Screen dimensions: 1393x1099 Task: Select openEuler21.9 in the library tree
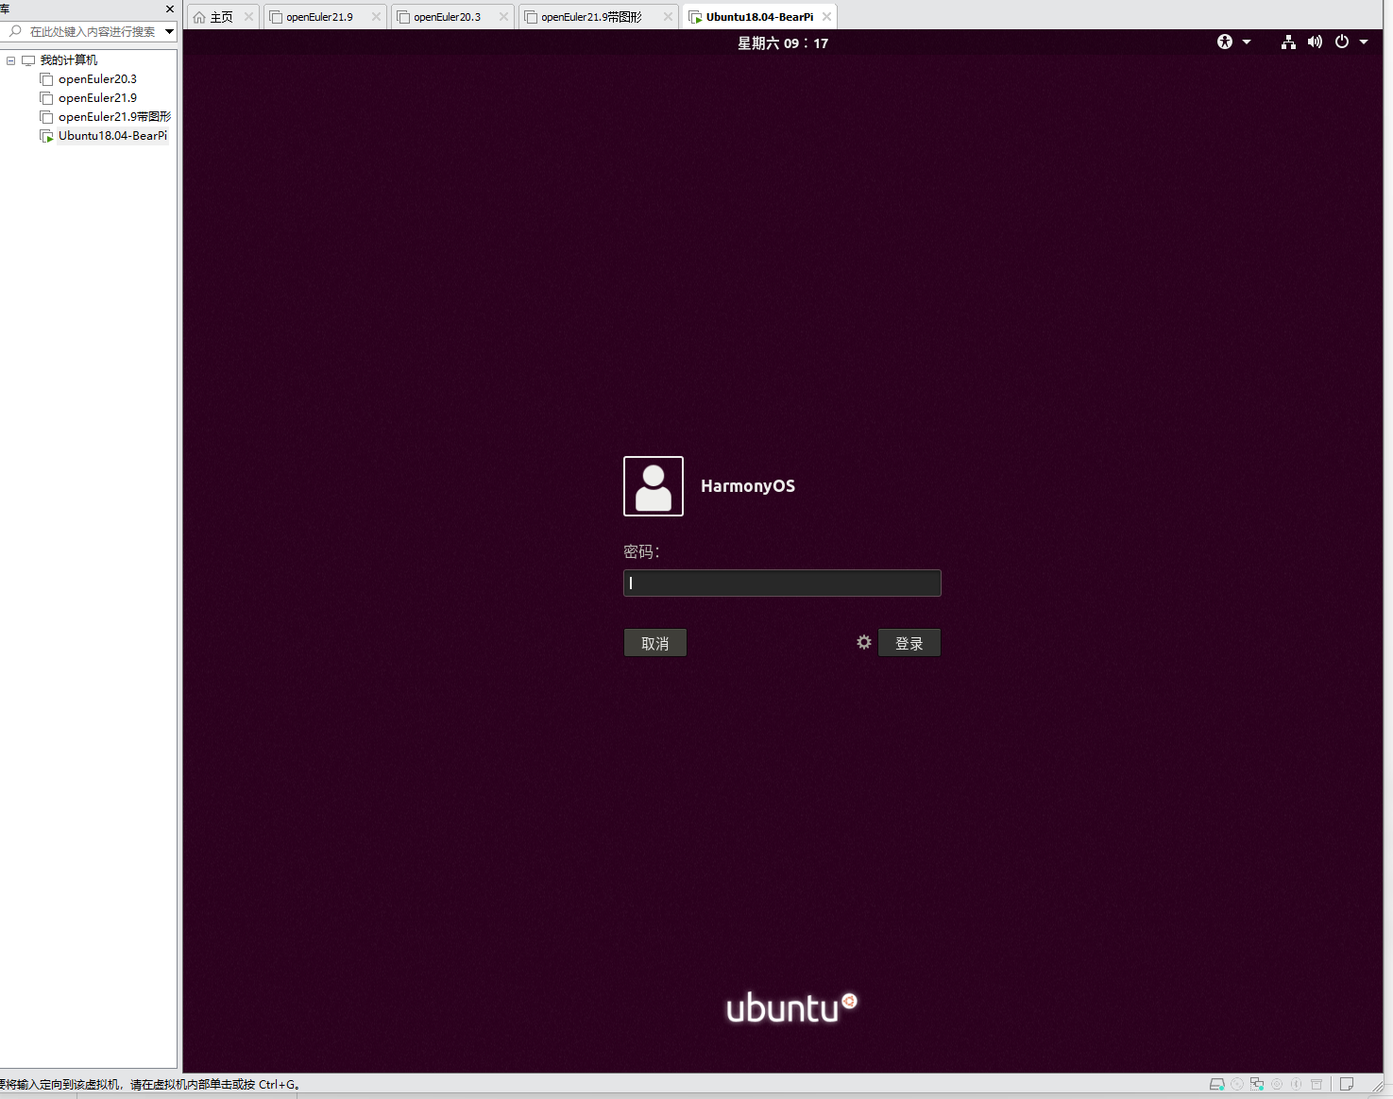point(97,98)
